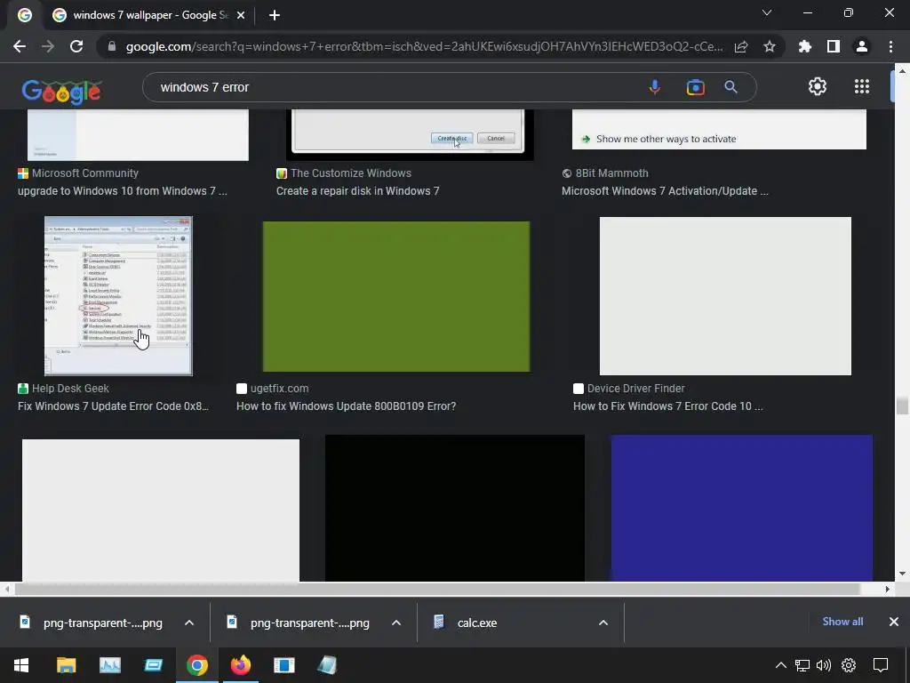Close the downloads bar

[894, 622]
